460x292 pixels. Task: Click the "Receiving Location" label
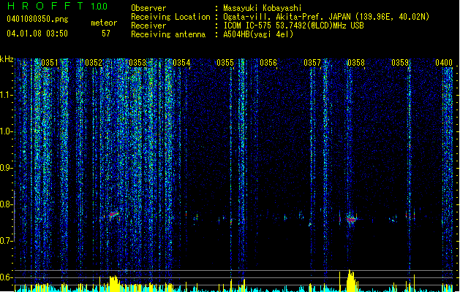pos(170,17)
